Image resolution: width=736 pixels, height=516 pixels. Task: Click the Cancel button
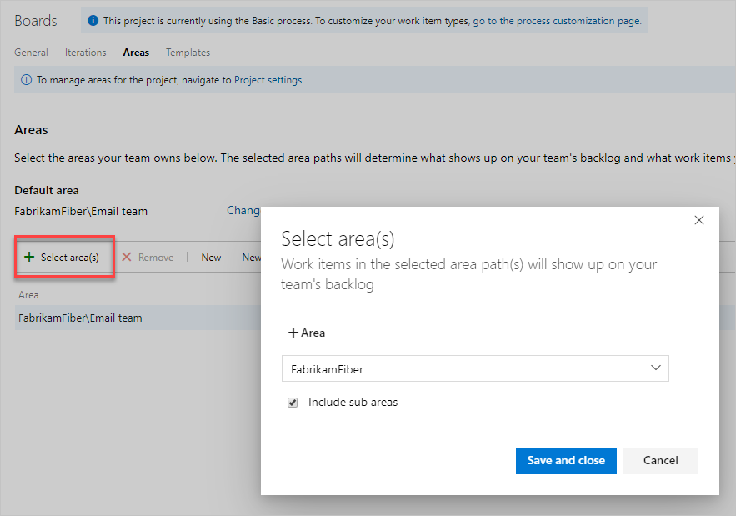[660, 461]
